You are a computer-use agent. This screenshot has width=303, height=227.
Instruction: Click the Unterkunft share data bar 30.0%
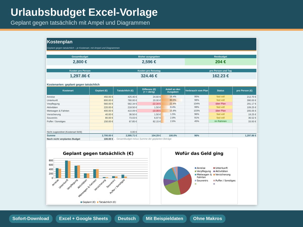(173, 100)
